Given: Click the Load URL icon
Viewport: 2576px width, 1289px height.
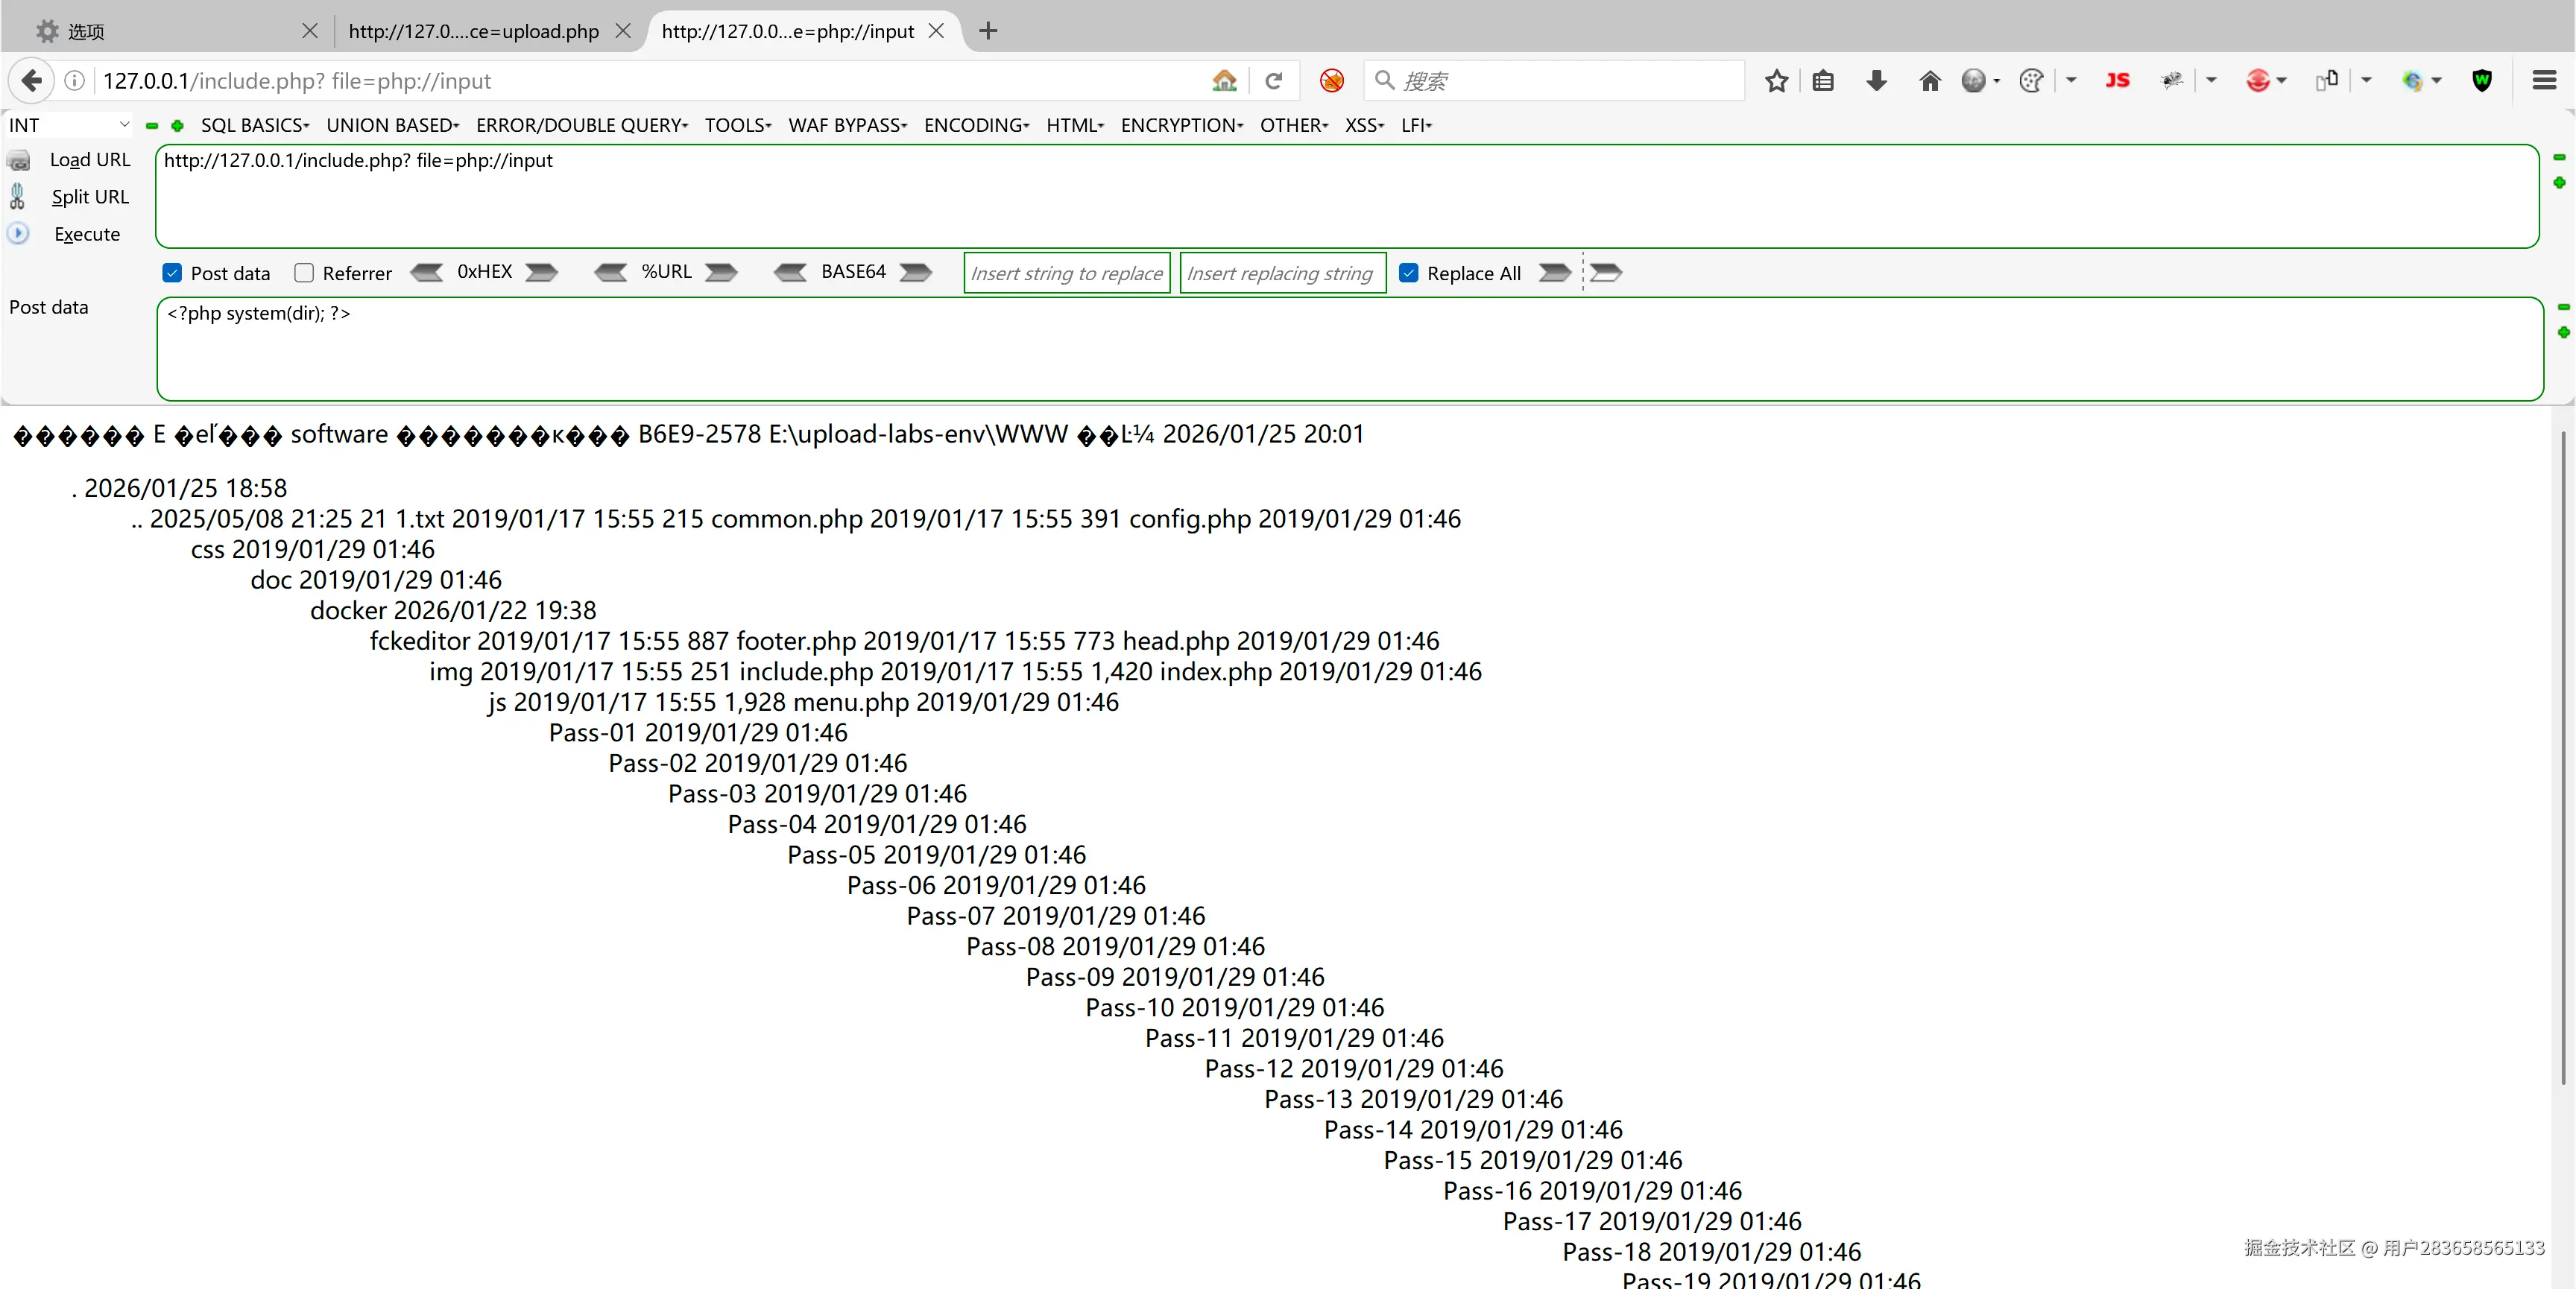Looking at the screenshot, I should point(18,160).
